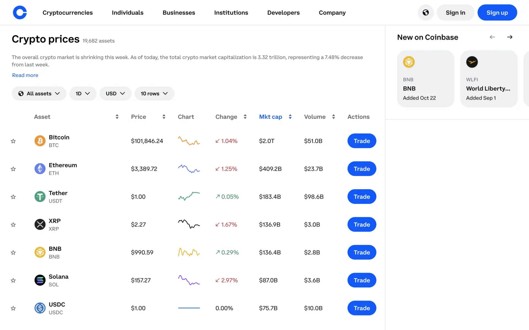The height and width of the screenshot is (330, 529).
Task: Click the Coinbase logo
Action: (x=20, y=12)
